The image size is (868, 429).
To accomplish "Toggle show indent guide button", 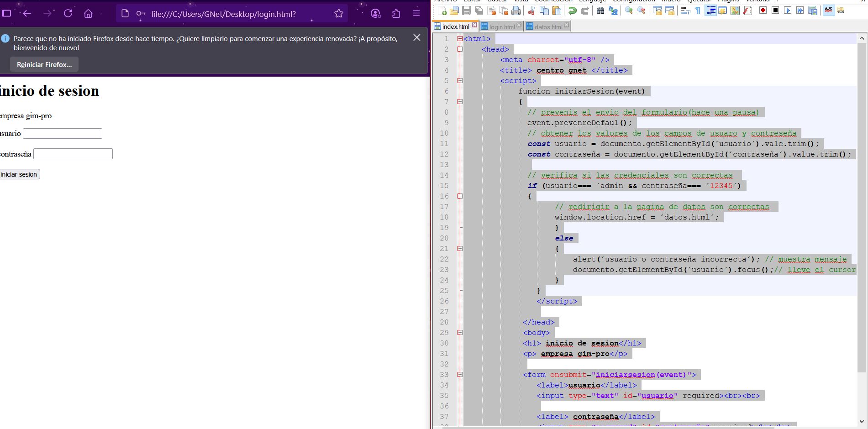I will click(x=710, y=10).
